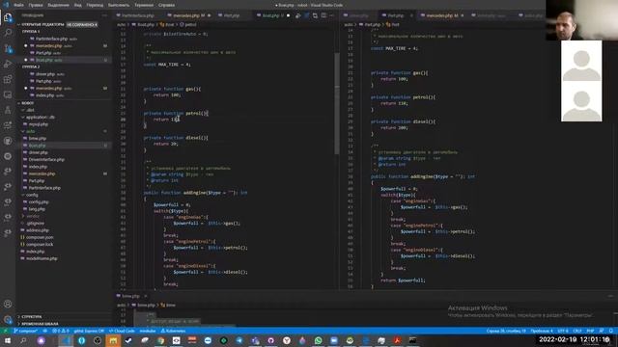Open the Правка menu
The height and width of the screenshot is (347, 618).
[x=36, y=5]
